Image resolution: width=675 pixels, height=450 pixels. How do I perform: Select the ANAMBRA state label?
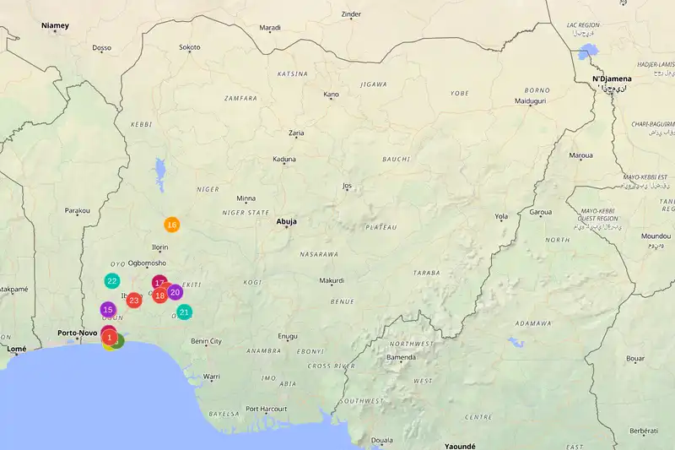pos(263,351)
